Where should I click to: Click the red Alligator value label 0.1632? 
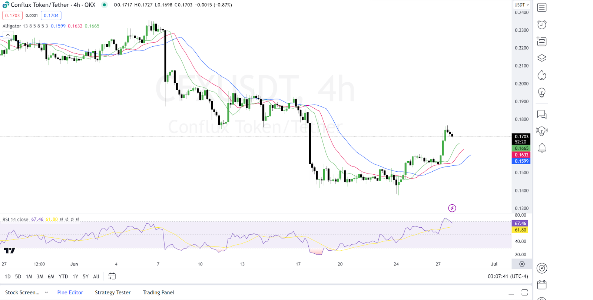pos(521,155)
